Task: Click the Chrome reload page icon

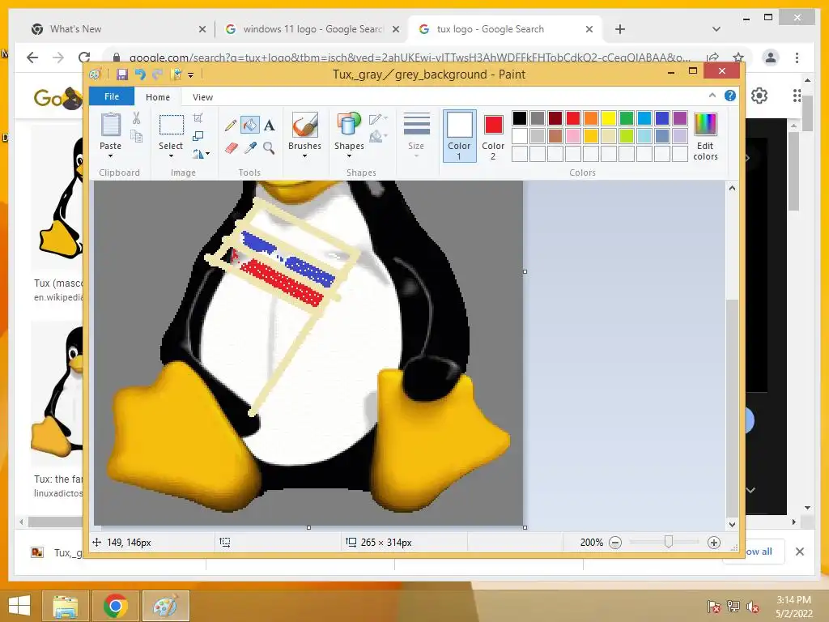Action: [x=84, y=58]
